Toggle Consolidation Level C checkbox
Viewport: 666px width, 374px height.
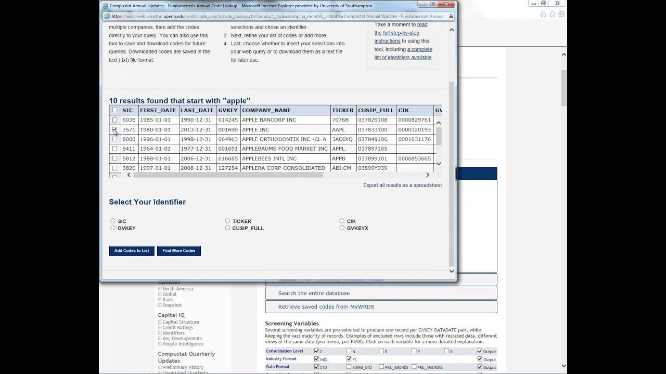(x=316, y=351)
